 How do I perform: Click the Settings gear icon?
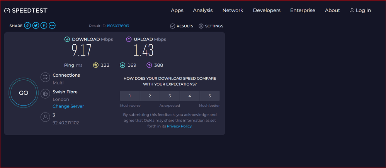click(x=201, y=26)
